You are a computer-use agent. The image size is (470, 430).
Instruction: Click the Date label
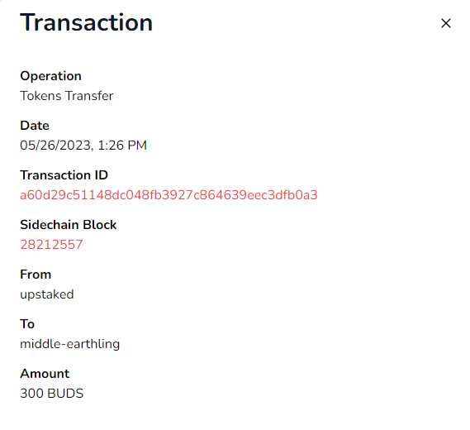[x=35, y=126]
